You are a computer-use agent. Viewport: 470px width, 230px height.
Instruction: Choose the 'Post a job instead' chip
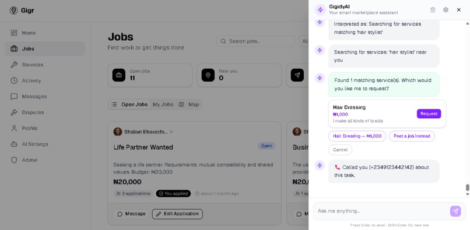tap(412, 136)
